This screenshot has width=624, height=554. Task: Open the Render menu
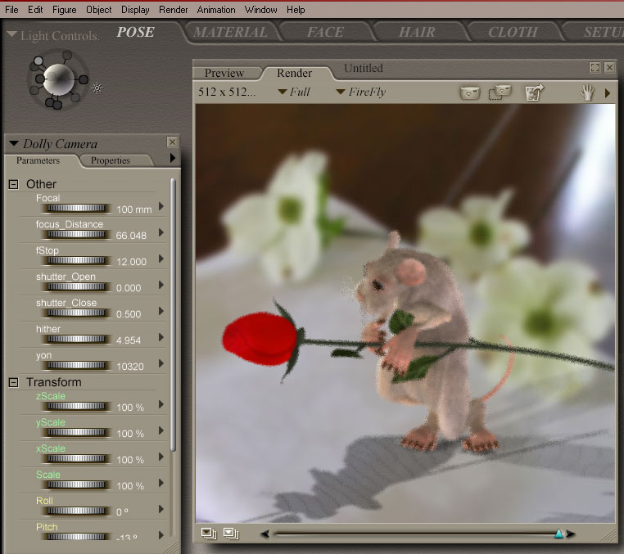pyautogui.click(x=173, y=10)
